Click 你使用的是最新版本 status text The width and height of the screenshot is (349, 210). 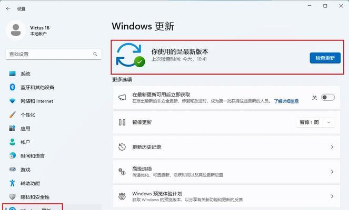[x=180, y=51]
